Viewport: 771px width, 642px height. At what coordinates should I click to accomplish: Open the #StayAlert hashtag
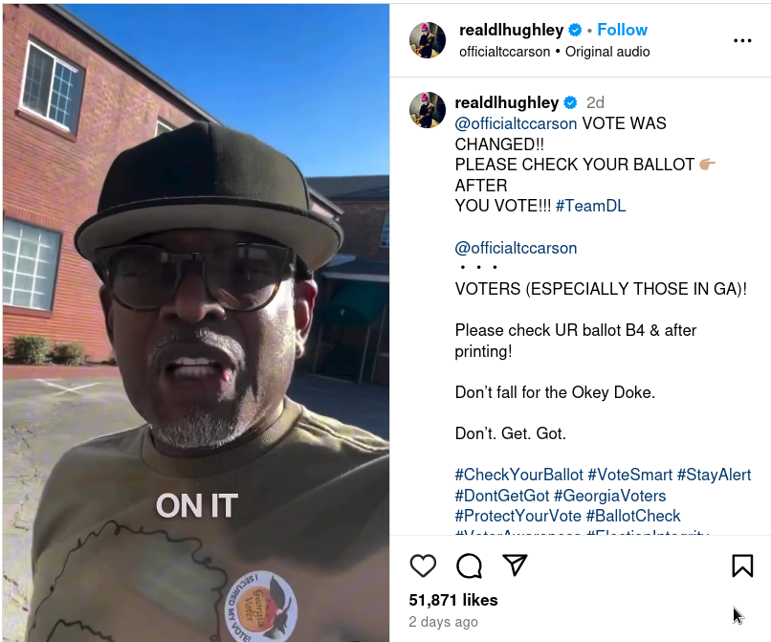coord(714,475)
